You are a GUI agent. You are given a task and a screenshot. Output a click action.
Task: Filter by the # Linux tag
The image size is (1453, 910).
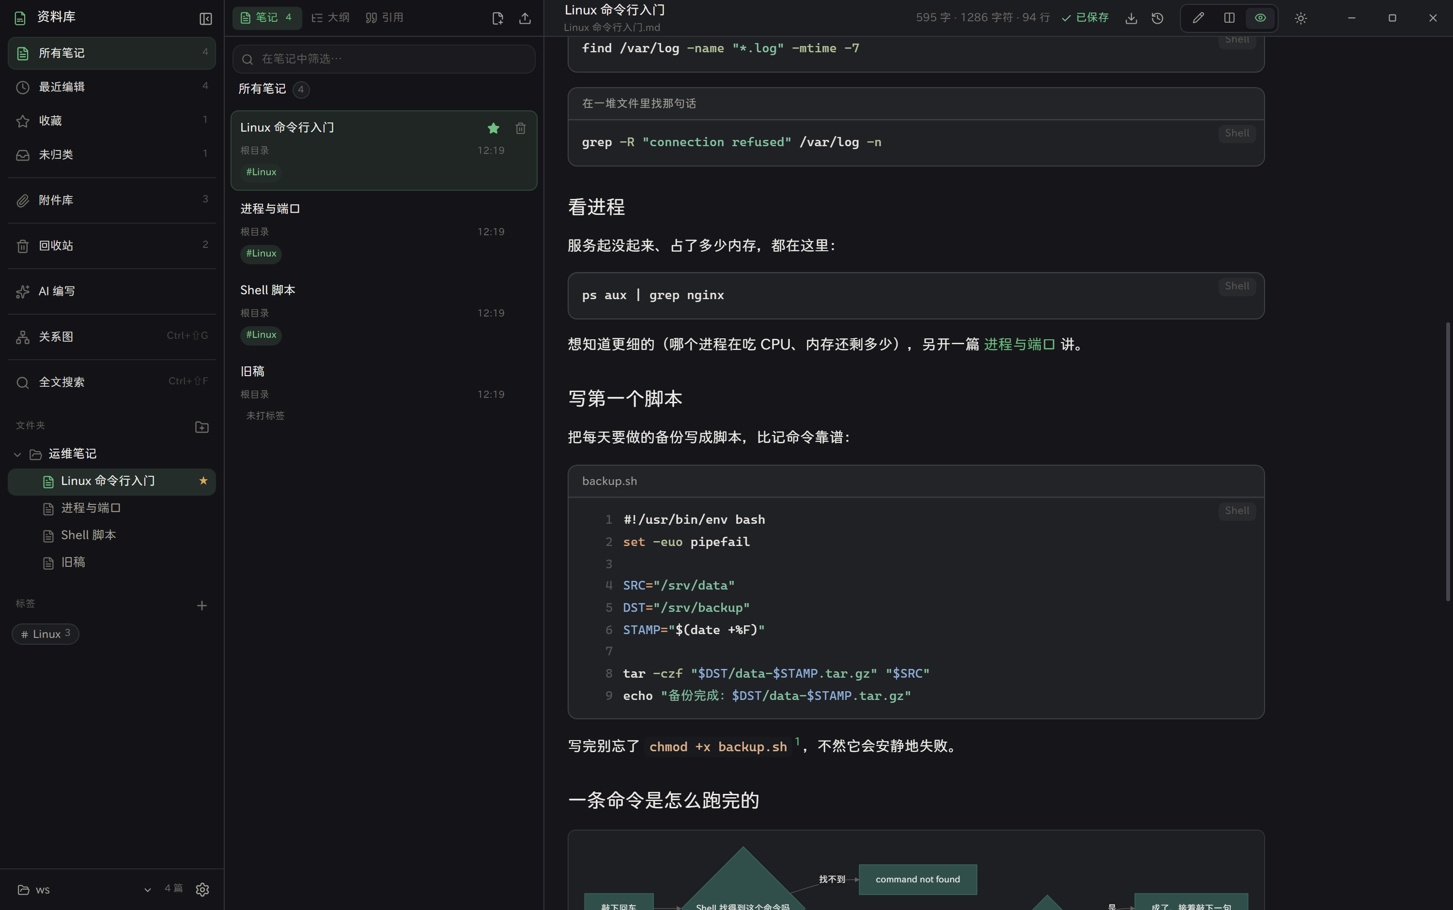(x=46, y=634)
